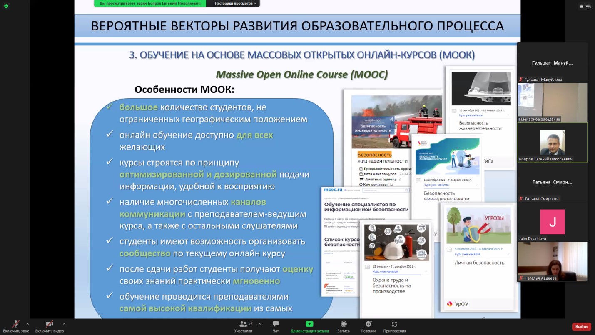Screen dimensions: 595x335
Task: Open the Участники participants panel
Action: click(x=243, y=324)
